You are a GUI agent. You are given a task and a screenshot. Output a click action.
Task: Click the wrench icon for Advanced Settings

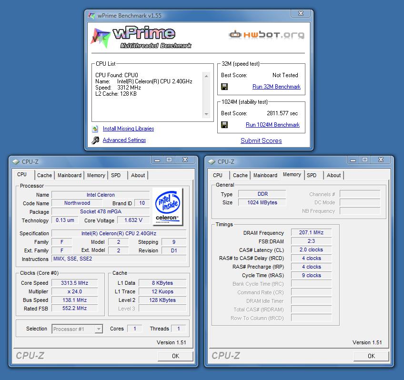tap(95, 140)
